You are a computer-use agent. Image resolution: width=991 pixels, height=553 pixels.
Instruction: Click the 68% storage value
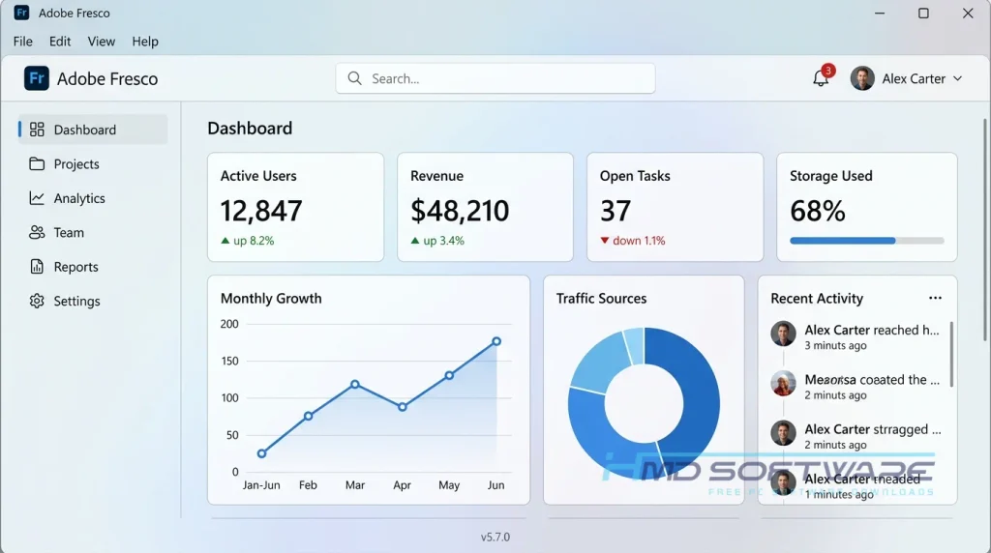pos(817,211)
